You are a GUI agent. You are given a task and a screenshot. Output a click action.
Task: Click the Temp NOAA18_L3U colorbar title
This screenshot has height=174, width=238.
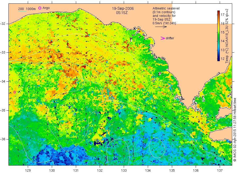pyautogui.click(x=227, y=36)
